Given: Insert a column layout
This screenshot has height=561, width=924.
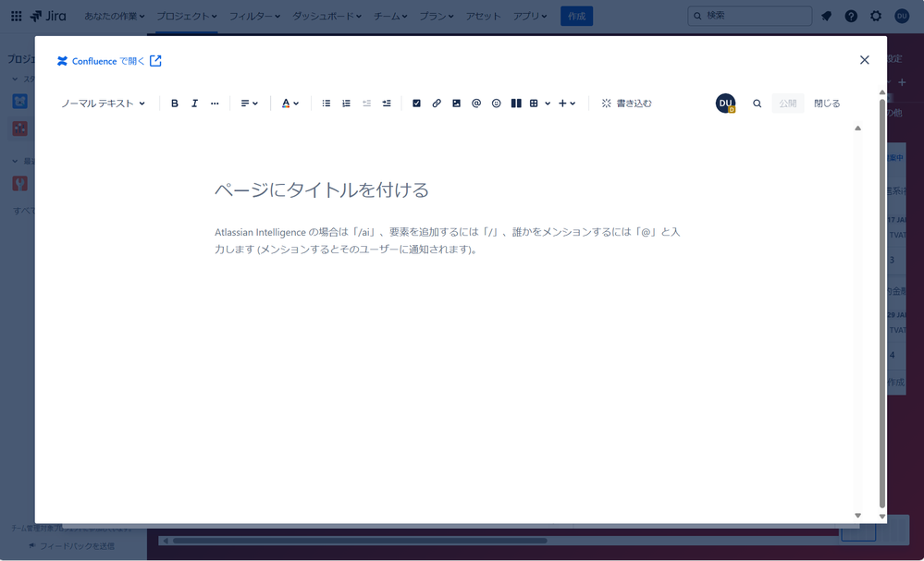Looking at the screenshot, I should [516, 103].
